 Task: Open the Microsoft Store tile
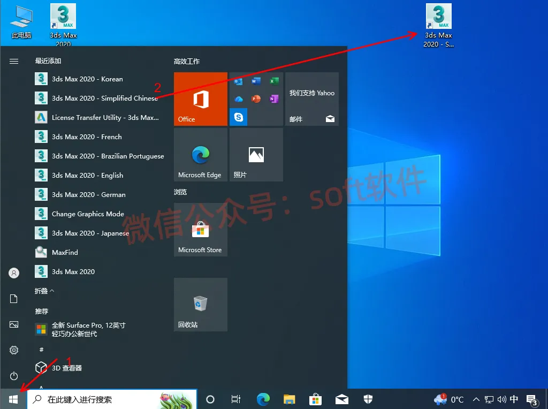tap(201, 230)
